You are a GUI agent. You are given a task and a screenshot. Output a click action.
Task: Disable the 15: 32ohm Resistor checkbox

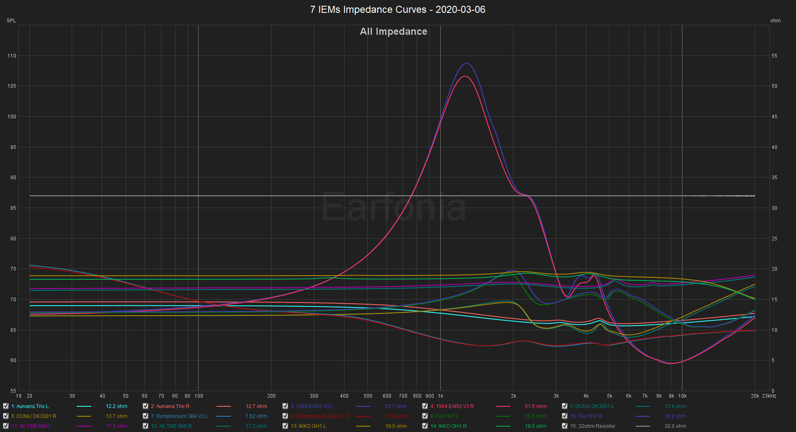(x=565, y=426)
